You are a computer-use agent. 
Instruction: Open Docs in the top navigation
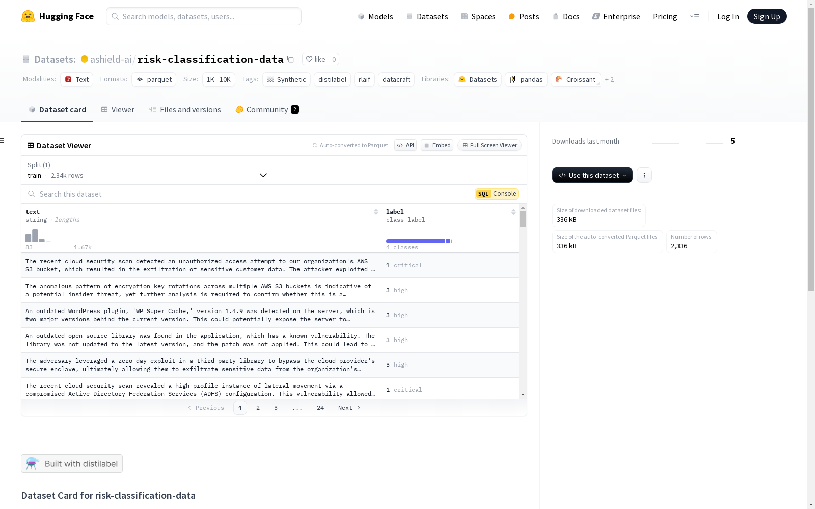click(566, 16)
